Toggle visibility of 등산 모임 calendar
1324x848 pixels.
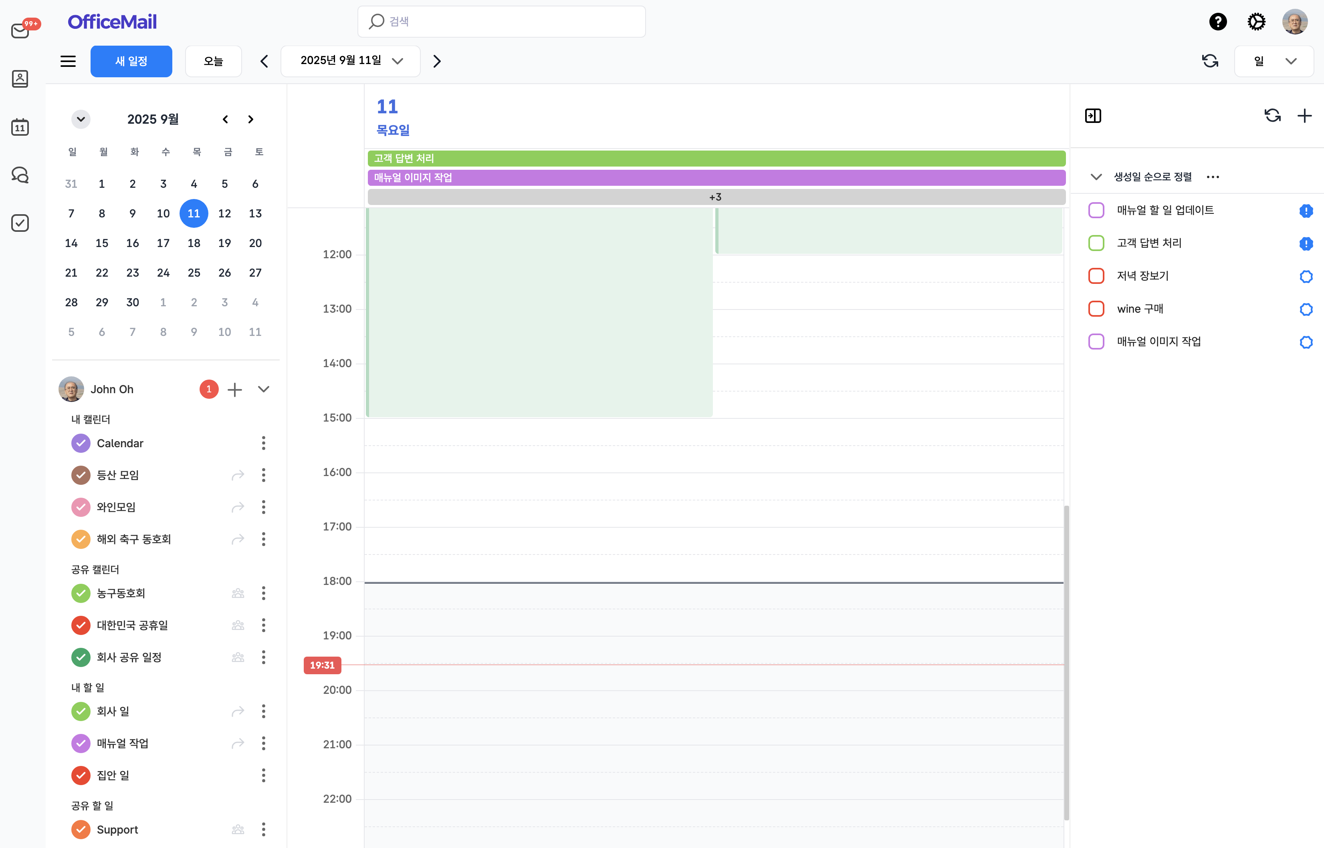(81, 475)
